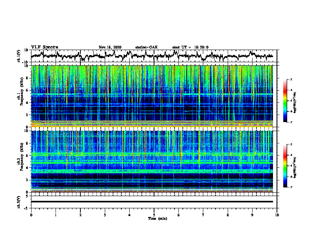
Task: Click the time axis tick label "9"
Action: coord(252,215)
